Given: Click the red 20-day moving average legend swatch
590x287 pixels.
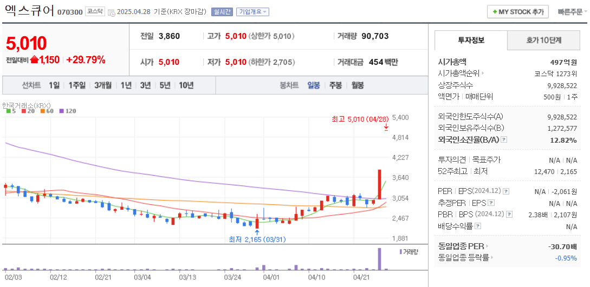Looking at the screenshot, I should pyautogui.click(x=23, y=111).
